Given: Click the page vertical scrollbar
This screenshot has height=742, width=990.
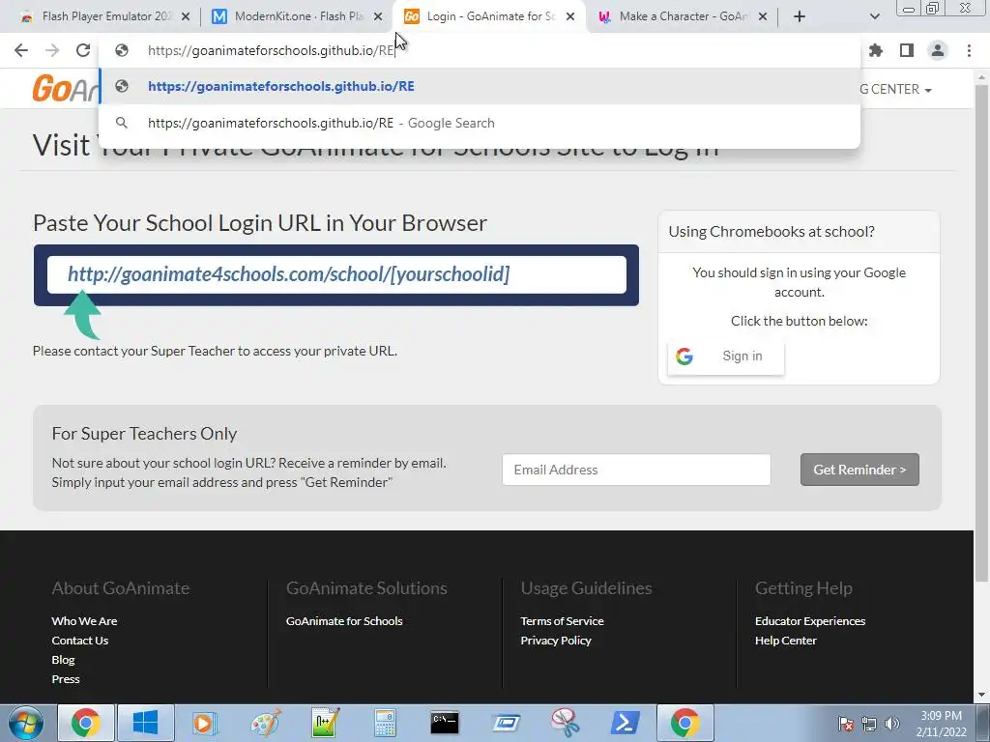Looking at the screenshot, I should (981, 333).
